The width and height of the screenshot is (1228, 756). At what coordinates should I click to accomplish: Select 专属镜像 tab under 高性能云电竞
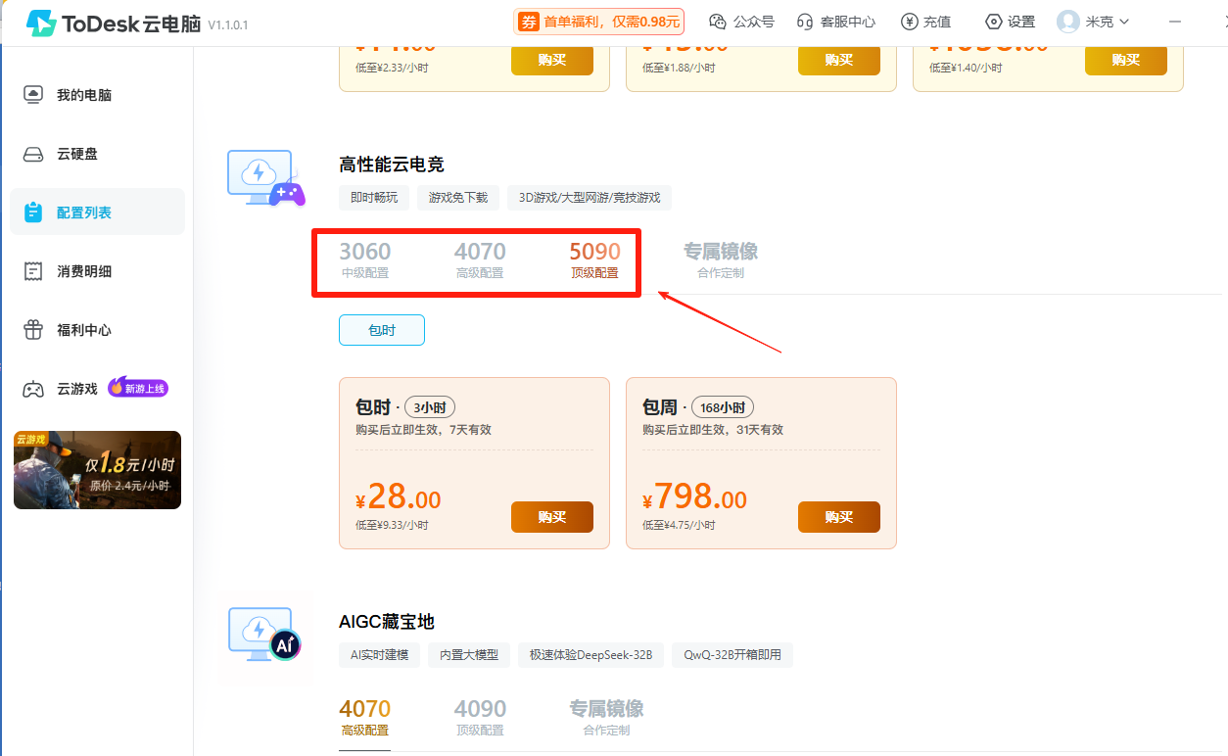pyautogui.click(x=721, y=260)
